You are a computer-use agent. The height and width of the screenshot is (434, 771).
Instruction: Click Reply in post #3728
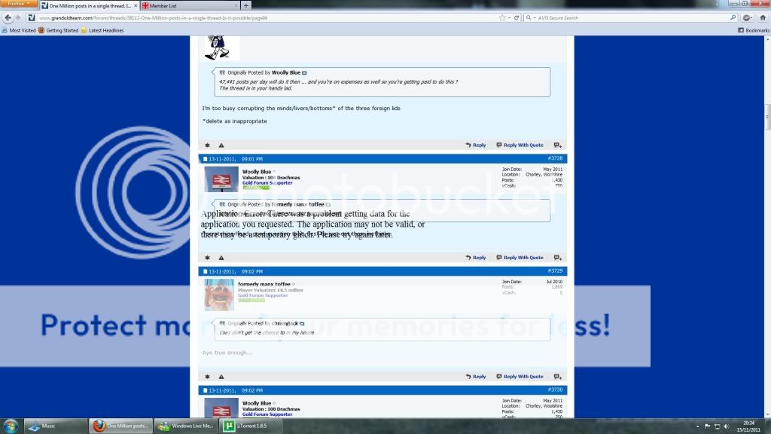point(476,258)
